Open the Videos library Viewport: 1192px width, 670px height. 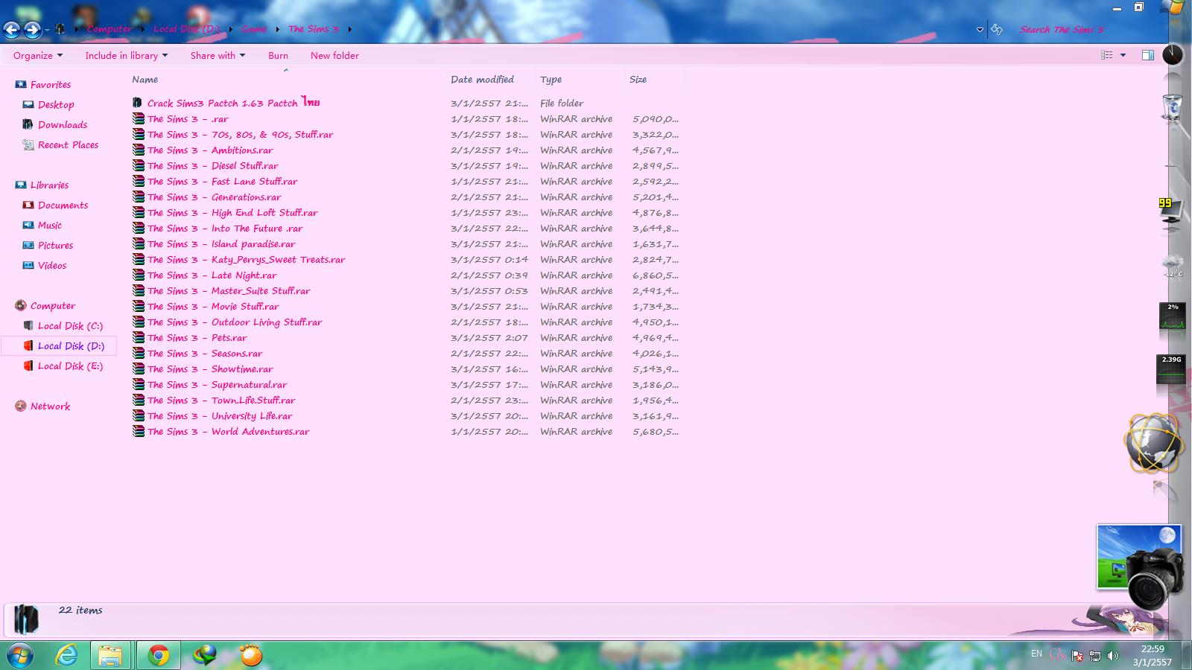[x=52, y=266]
